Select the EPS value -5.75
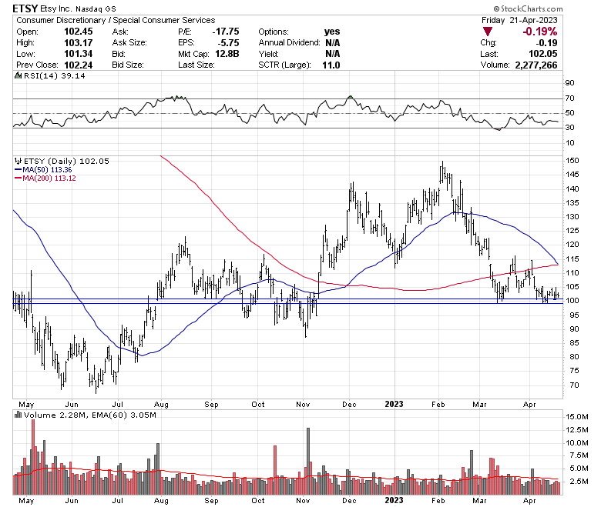 click(227, 42)
